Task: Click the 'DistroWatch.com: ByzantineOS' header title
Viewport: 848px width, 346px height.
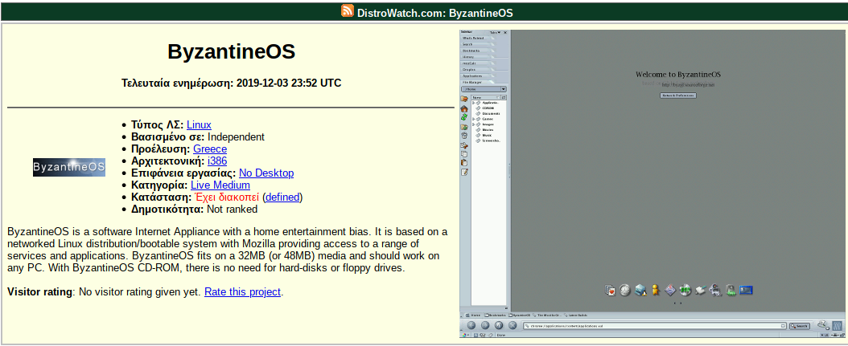Action: click(x=434, y=12)
